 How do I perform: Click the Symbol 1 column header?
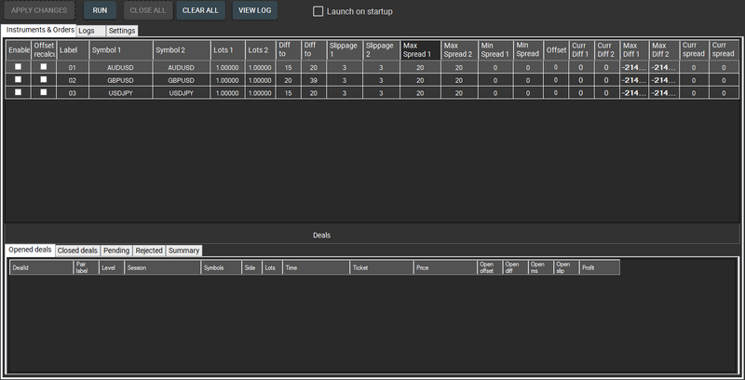tap(119, 49)
